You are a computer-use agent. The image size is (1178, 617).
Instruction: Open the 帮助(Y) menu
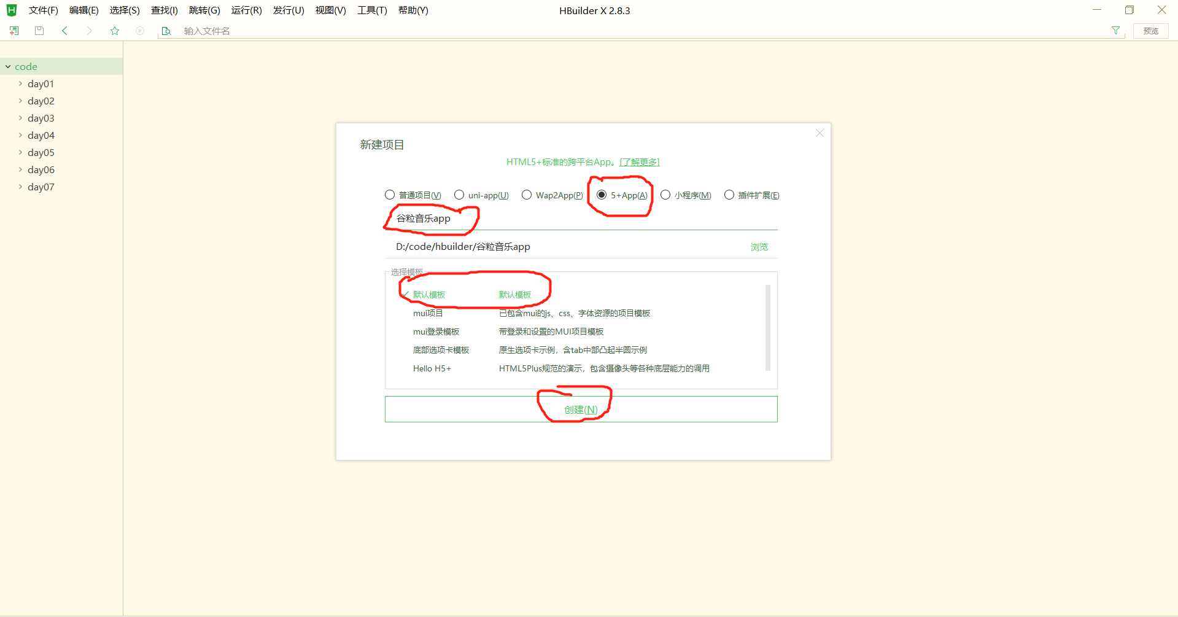[x=413, y=10]
